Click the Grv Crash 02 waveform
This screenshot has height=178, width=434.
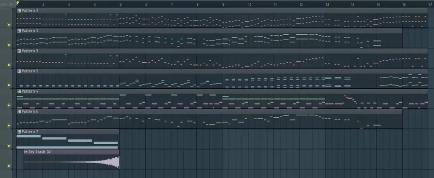71,162
